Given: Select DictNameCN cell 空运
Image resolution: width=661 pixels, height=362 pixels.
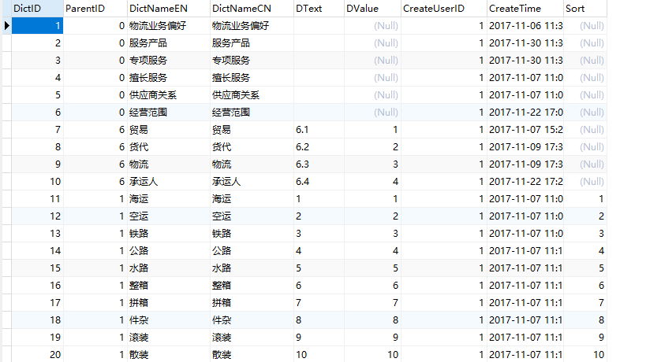Looking at the screenshot, I should [x=252, y=216].
